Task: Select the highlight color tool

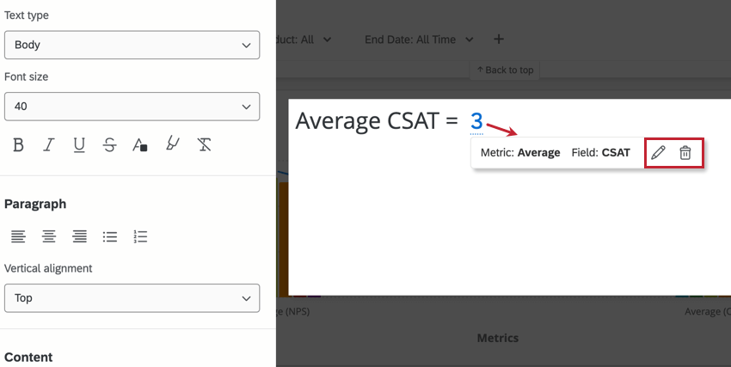Action: pyautogui.click(x=172, y=145)
